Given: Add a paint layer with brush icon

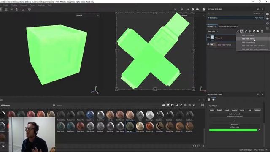Looking at the screenshot, I should click(x=246, y=31).
